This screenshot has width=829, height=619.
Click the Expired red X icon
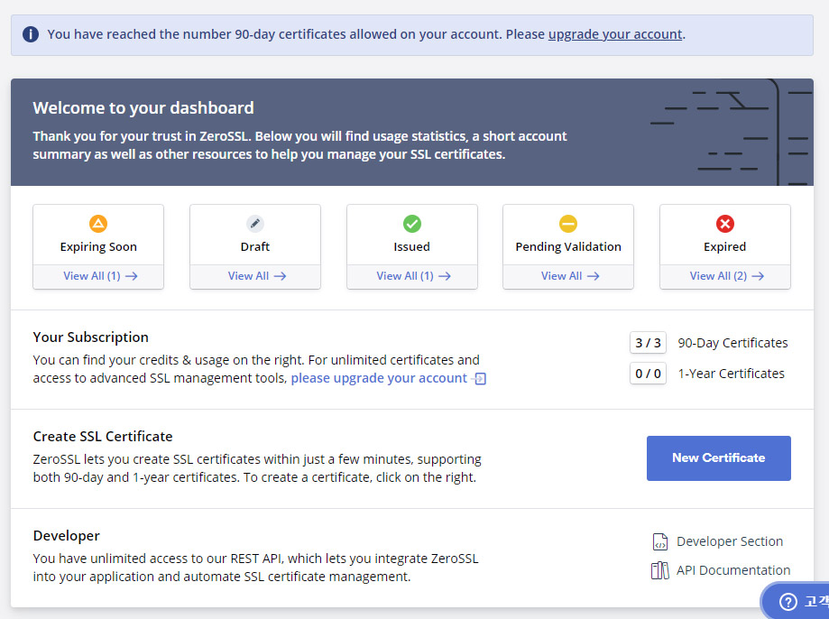[725, 224]
